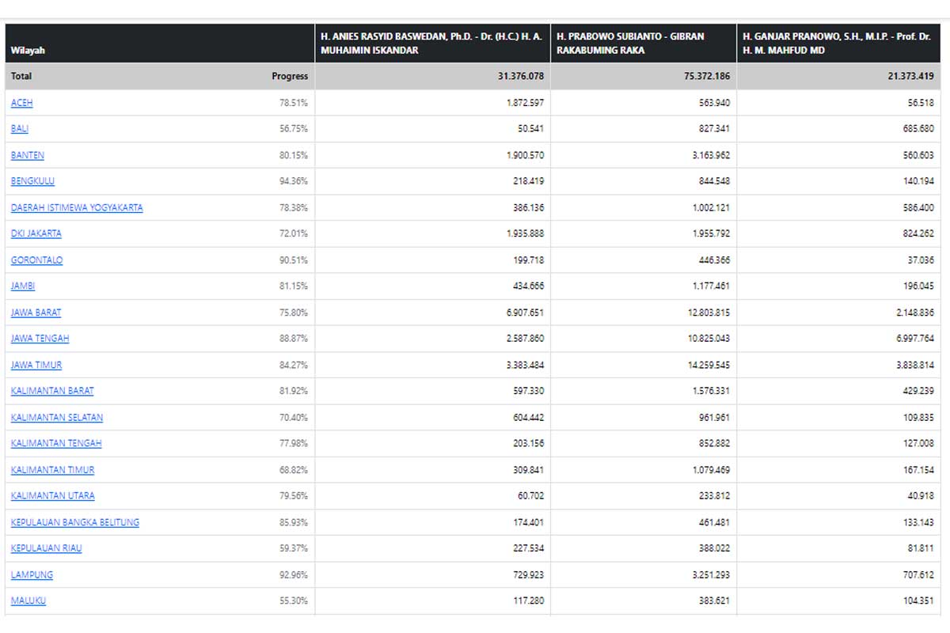Image resolution: width=950 pixels, height=633 pixels.
Task: Select ACEH vote count 1.872.597
Action: pyautogui.click(x=526, y=103)
